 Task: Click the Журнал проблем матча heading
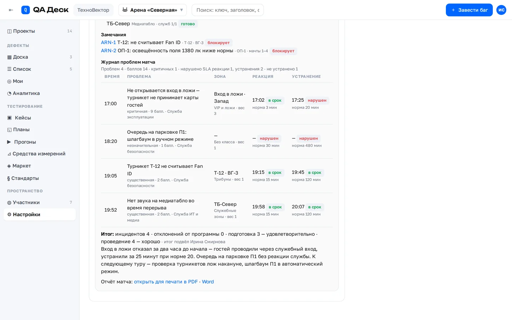[128, 62]
